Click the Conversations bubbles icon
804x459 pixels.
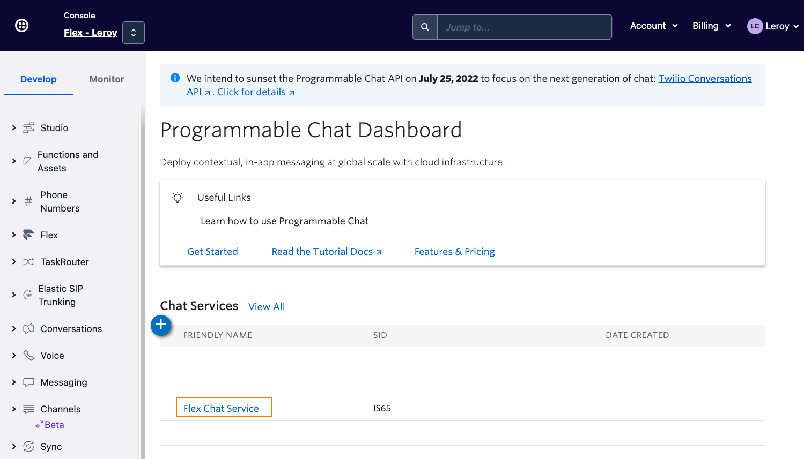pyautogui.click(x=29, y=328)
